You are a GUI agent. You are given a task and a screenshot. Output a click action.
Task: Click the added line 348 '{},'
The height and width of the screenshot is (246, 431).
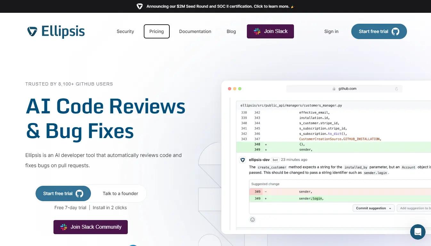pos(334,144)
